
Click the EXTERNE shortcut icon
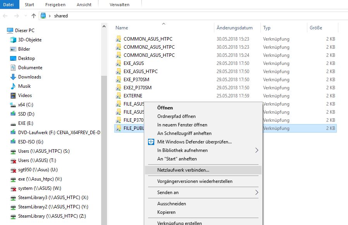[x=118, y=96]
